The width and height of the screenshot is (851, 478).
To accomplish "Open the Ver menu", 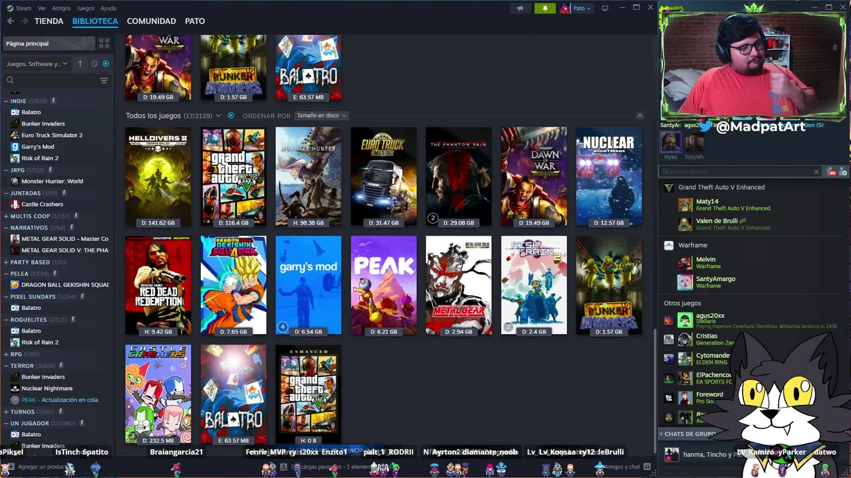I will pos(42,8).
